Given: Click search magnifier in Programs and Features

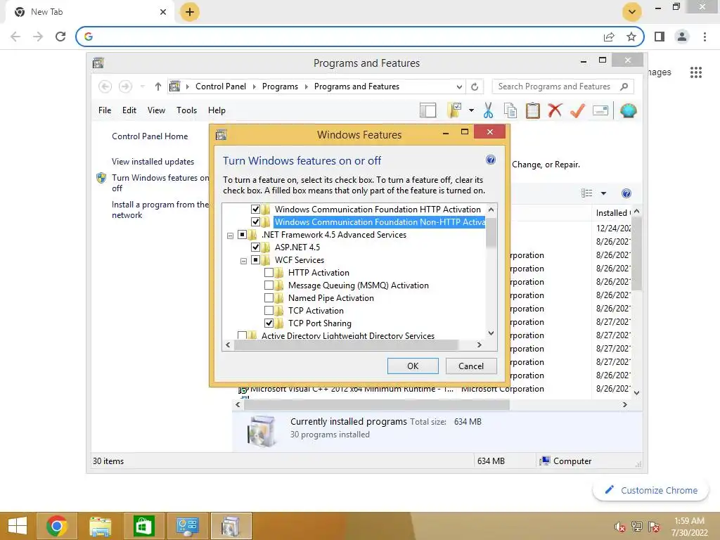Looking at the screenshot, I should (624, 86).
